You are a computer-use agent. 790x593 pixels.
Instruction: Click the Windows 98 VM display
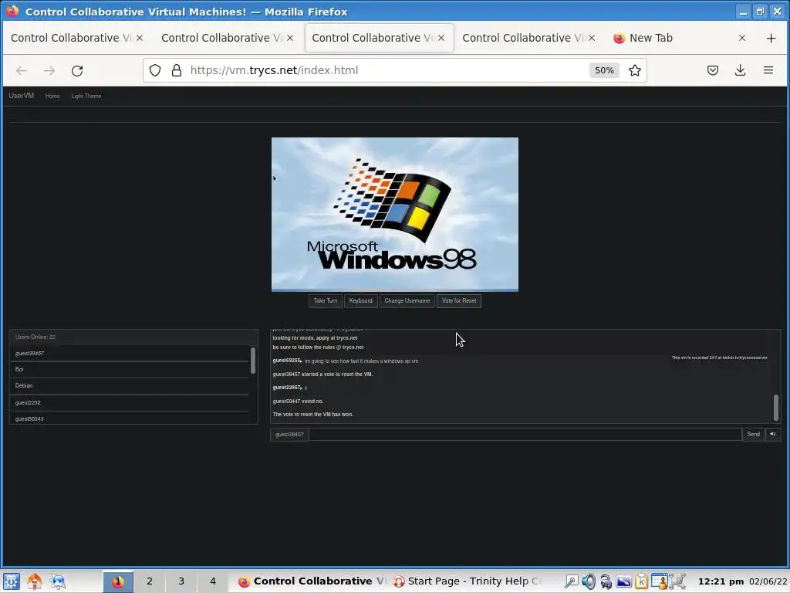click(x=394, y=215)
